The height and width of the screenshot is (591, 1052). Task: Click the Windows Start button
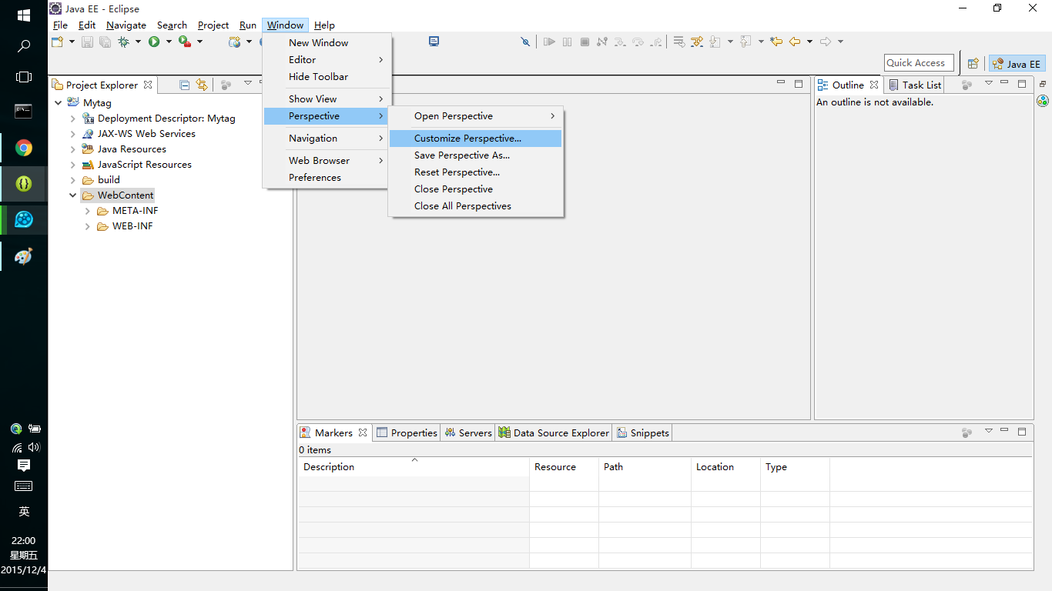click(x=24, y=15)
